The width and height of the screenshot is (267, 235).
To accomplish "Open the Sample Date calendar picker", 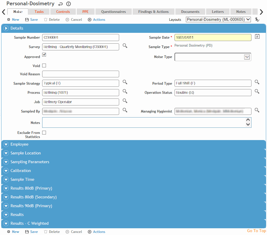I will click(257, 37).
